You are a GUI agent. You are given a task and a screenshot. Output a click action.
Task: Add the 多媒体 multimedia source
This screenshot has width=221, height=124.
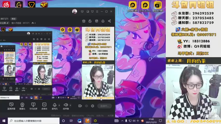click(x=44, y=106)
